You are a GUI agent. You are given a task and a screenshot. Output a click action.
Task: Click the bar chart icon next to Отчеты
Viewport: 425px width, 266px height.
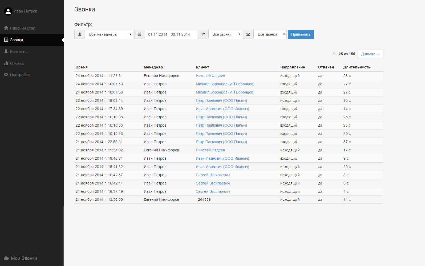[x=6, y=63]
